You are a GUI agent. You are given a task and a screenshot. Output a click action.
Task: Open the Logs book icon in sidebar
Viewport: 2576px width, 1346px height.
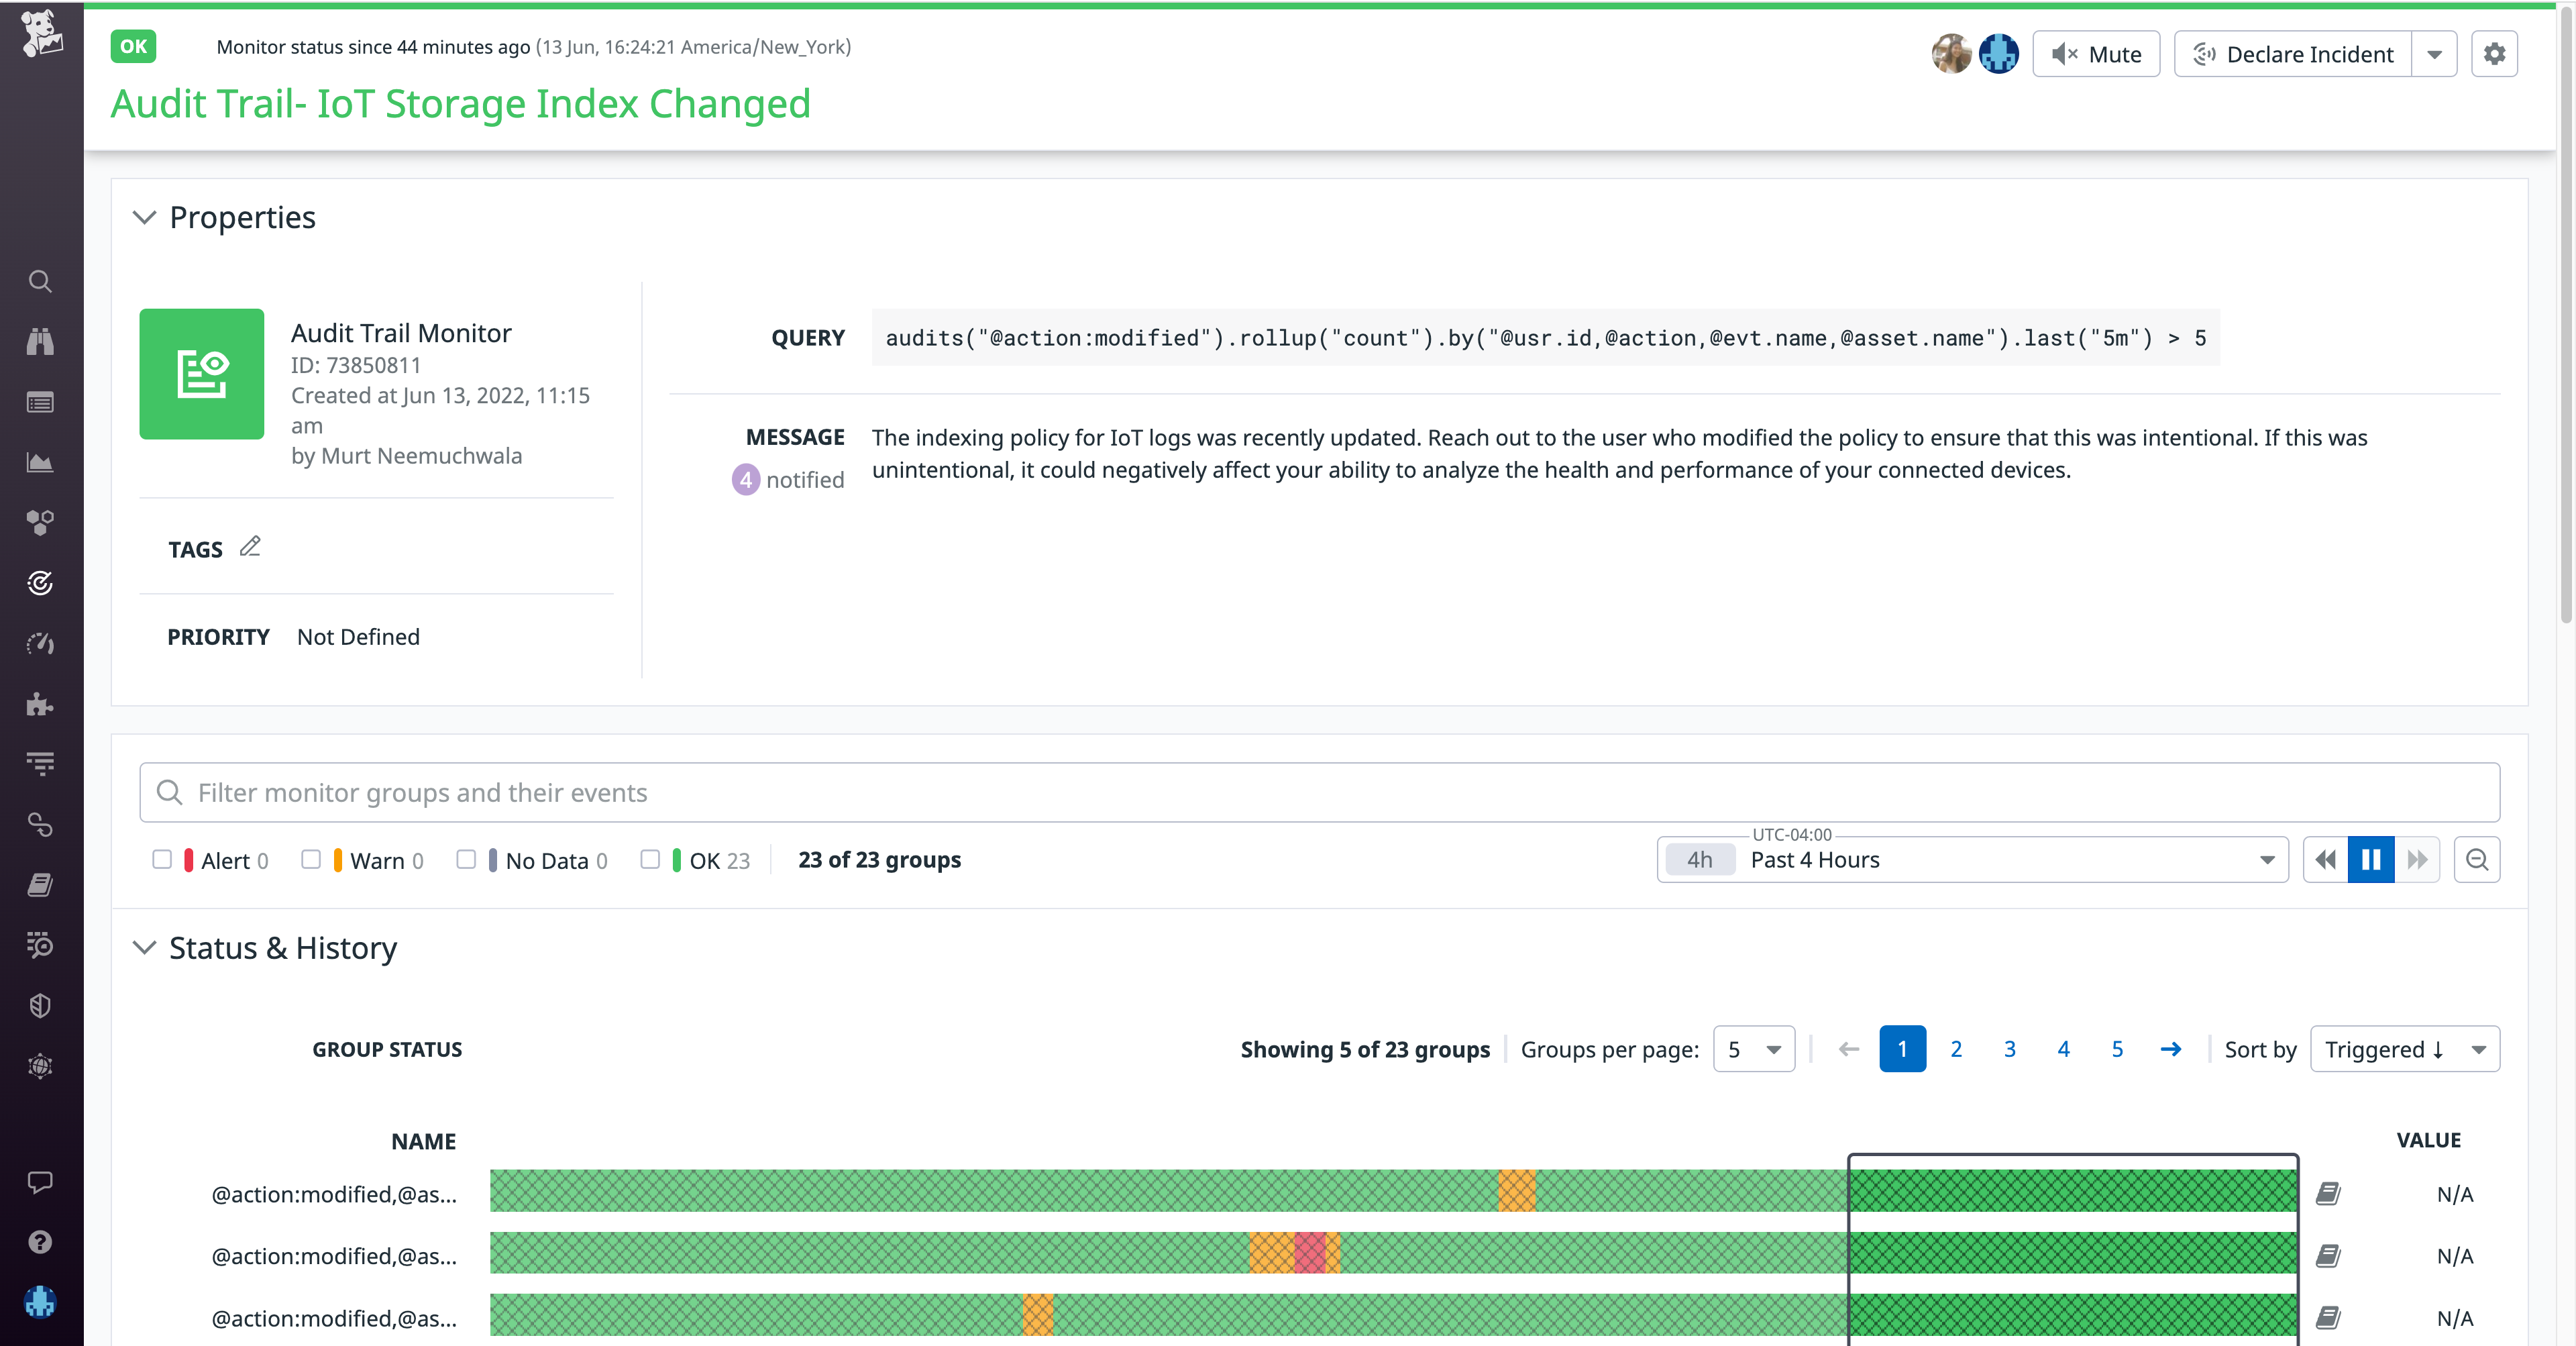[x=40, y=884]
